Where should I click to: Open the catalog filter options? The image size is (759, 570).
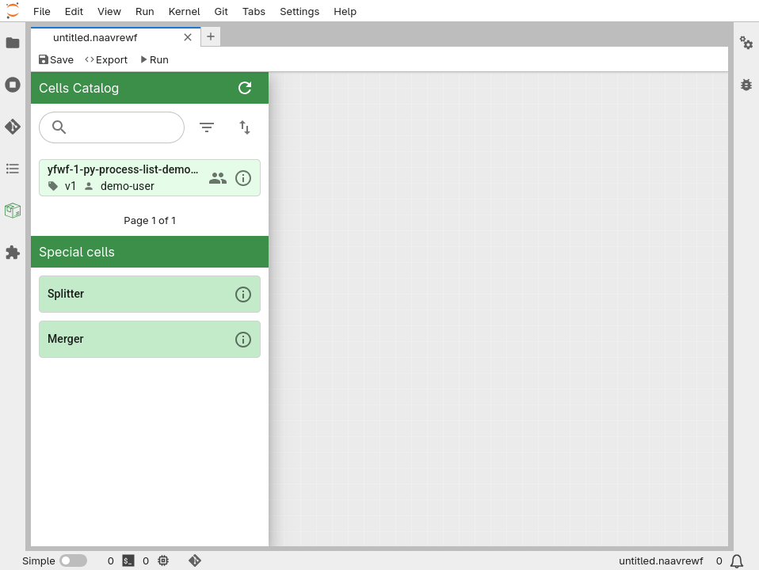click(x=207, y=127)
